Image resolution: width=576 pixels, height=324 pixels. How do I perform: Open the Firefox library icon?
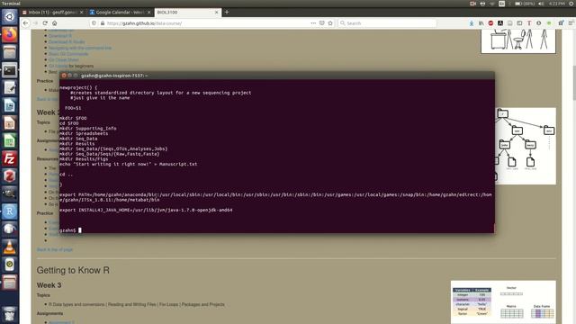(x=481, y=23)
